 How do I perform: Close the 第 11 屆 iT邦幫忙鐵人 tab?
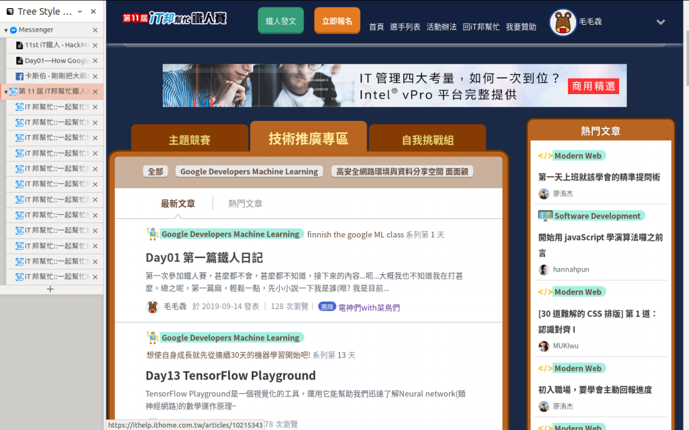[96, 91]
